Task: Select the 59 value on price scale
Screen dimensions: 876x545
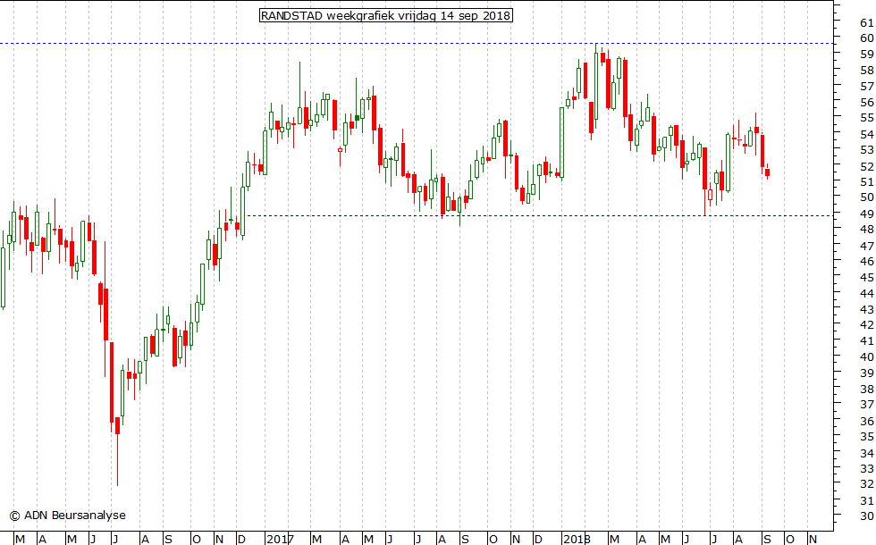Action: click(866, 54)
